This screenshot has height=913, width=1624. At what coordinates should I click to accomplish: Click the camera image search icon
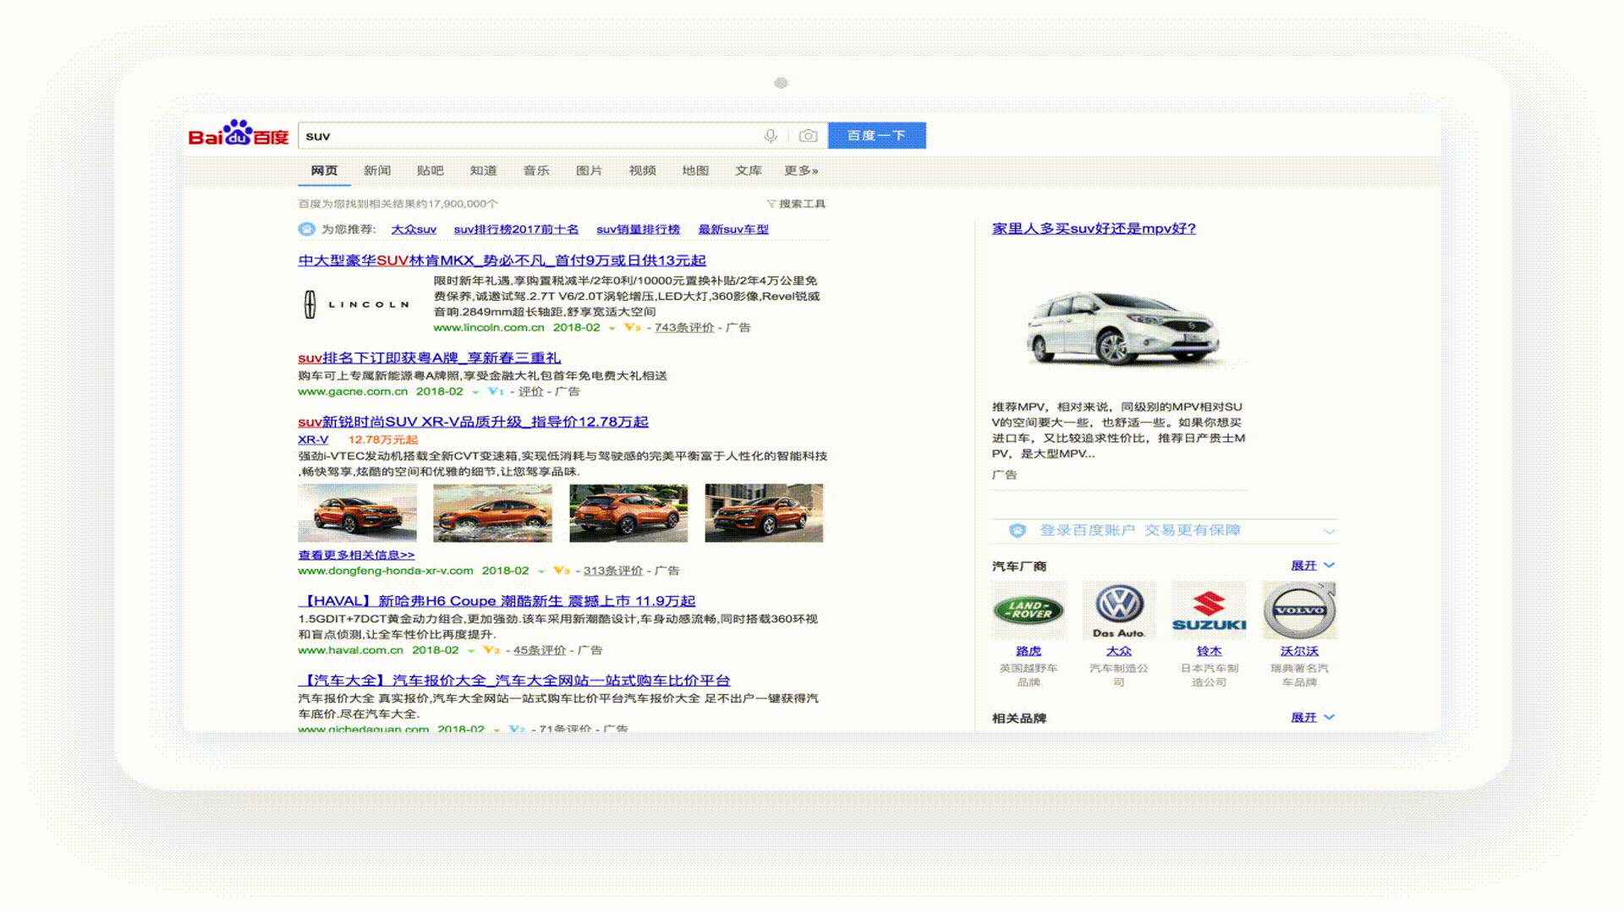(x=808, y=136)
